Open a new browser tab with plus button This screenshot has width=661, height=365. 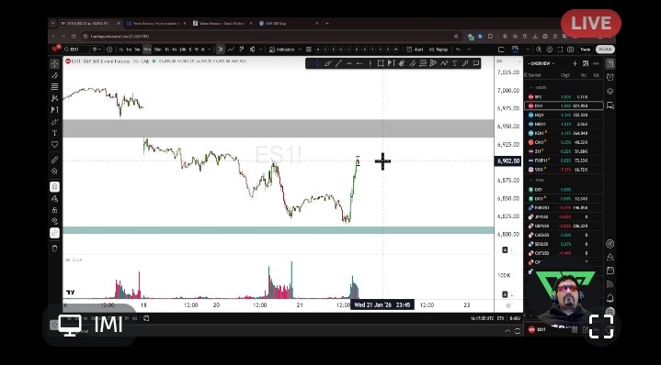(327, 24)
